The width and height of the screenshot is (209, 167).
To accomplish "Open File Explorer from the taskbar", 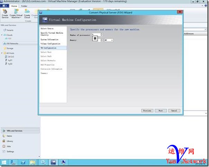I will click(33, 163).
